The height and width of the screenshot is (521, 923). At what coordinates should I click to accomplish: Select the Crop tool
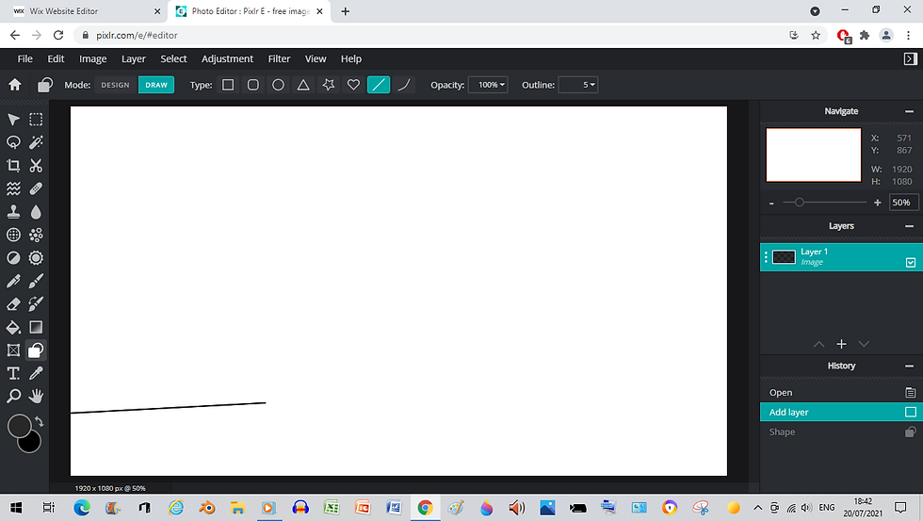pos(13,166)
